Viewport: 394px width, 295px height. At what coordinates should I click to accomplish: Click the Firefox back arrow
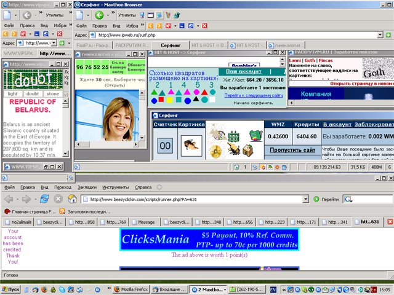click(x=9, y=199)
